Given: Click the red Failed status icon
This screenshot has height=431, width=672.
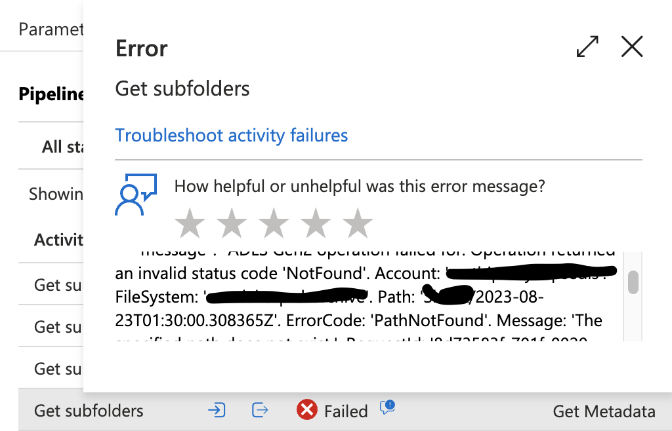Looking at the screenshot, I should pyautogui.click(x=306, y=410).
